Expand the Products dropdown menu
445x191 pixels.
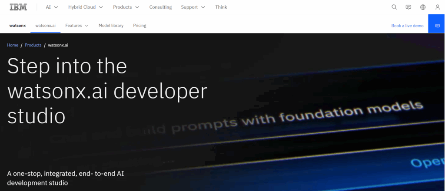tap(126, 7)
